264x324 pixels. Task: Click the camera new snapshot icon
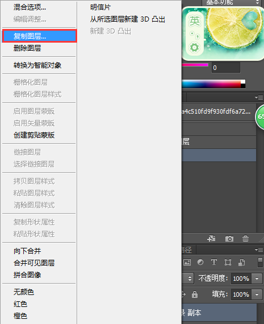click(229, 239)
